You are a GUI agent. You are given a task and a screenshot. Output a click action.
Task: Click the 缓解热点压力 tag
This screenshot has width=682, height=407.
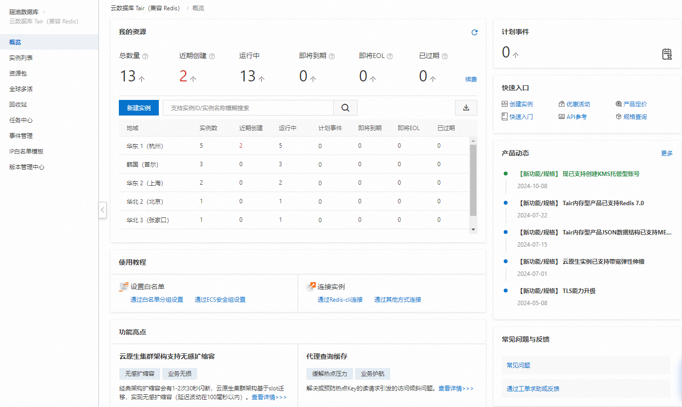tap(329, 374)
